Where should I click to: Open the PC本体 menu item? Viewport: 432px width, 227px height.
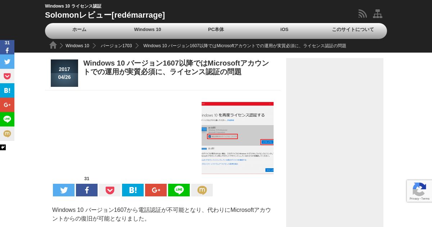(216, 30)
